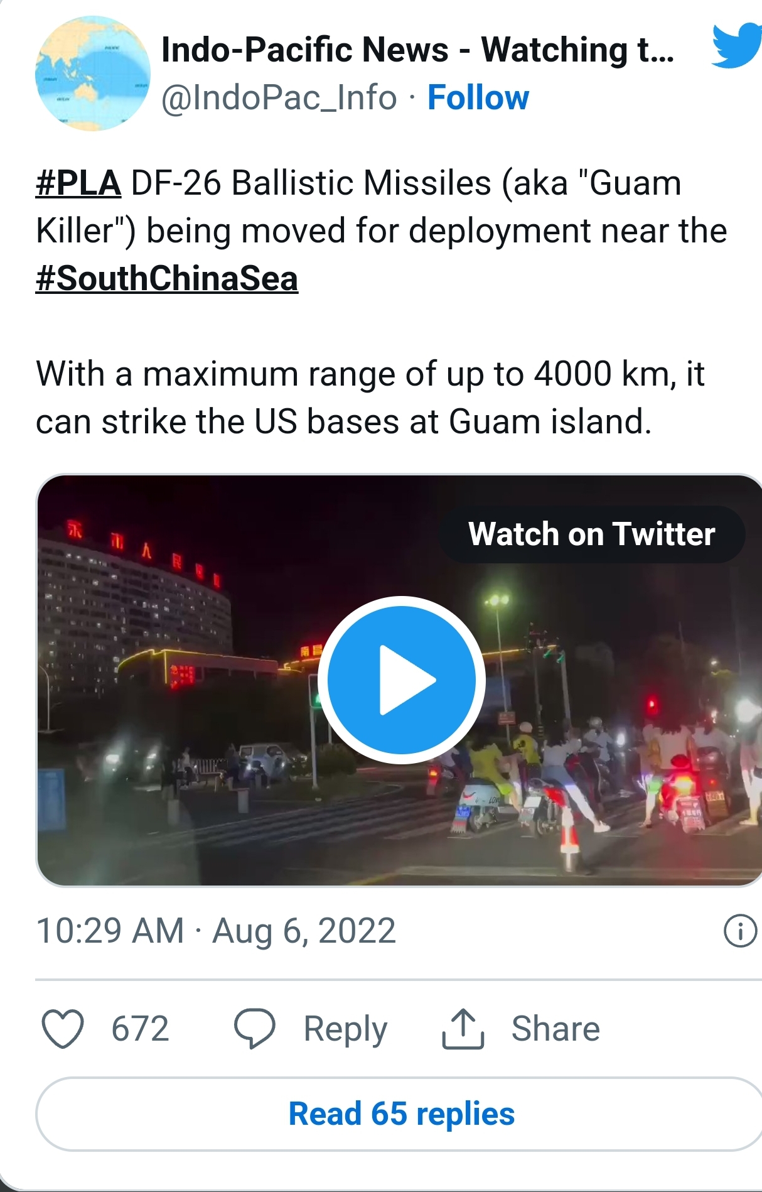Open the #SouthChinaSea hashtag

[x=167, y=279]
